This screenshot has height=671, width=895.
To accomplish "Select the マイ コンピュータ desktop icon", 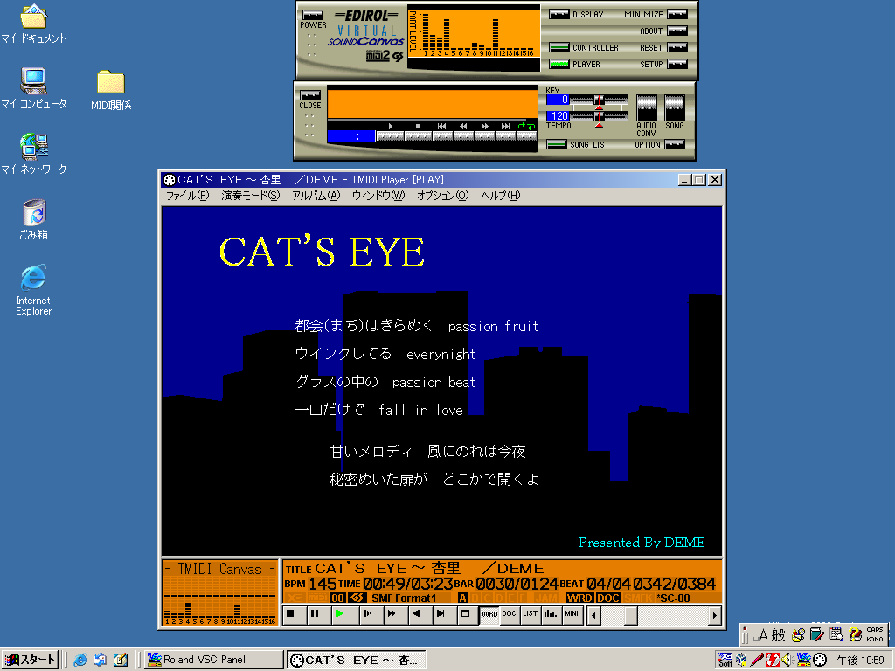I will coord(34,88).
